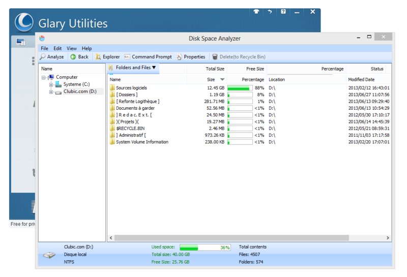407x277 pixels.
Task: Click the overview monitor icon in Glary Utilities
Action: 21,42
